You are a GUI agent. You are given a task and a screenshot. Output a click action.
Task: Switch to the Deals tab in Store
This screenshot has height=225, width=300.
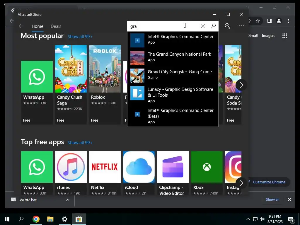click(56, 26)
